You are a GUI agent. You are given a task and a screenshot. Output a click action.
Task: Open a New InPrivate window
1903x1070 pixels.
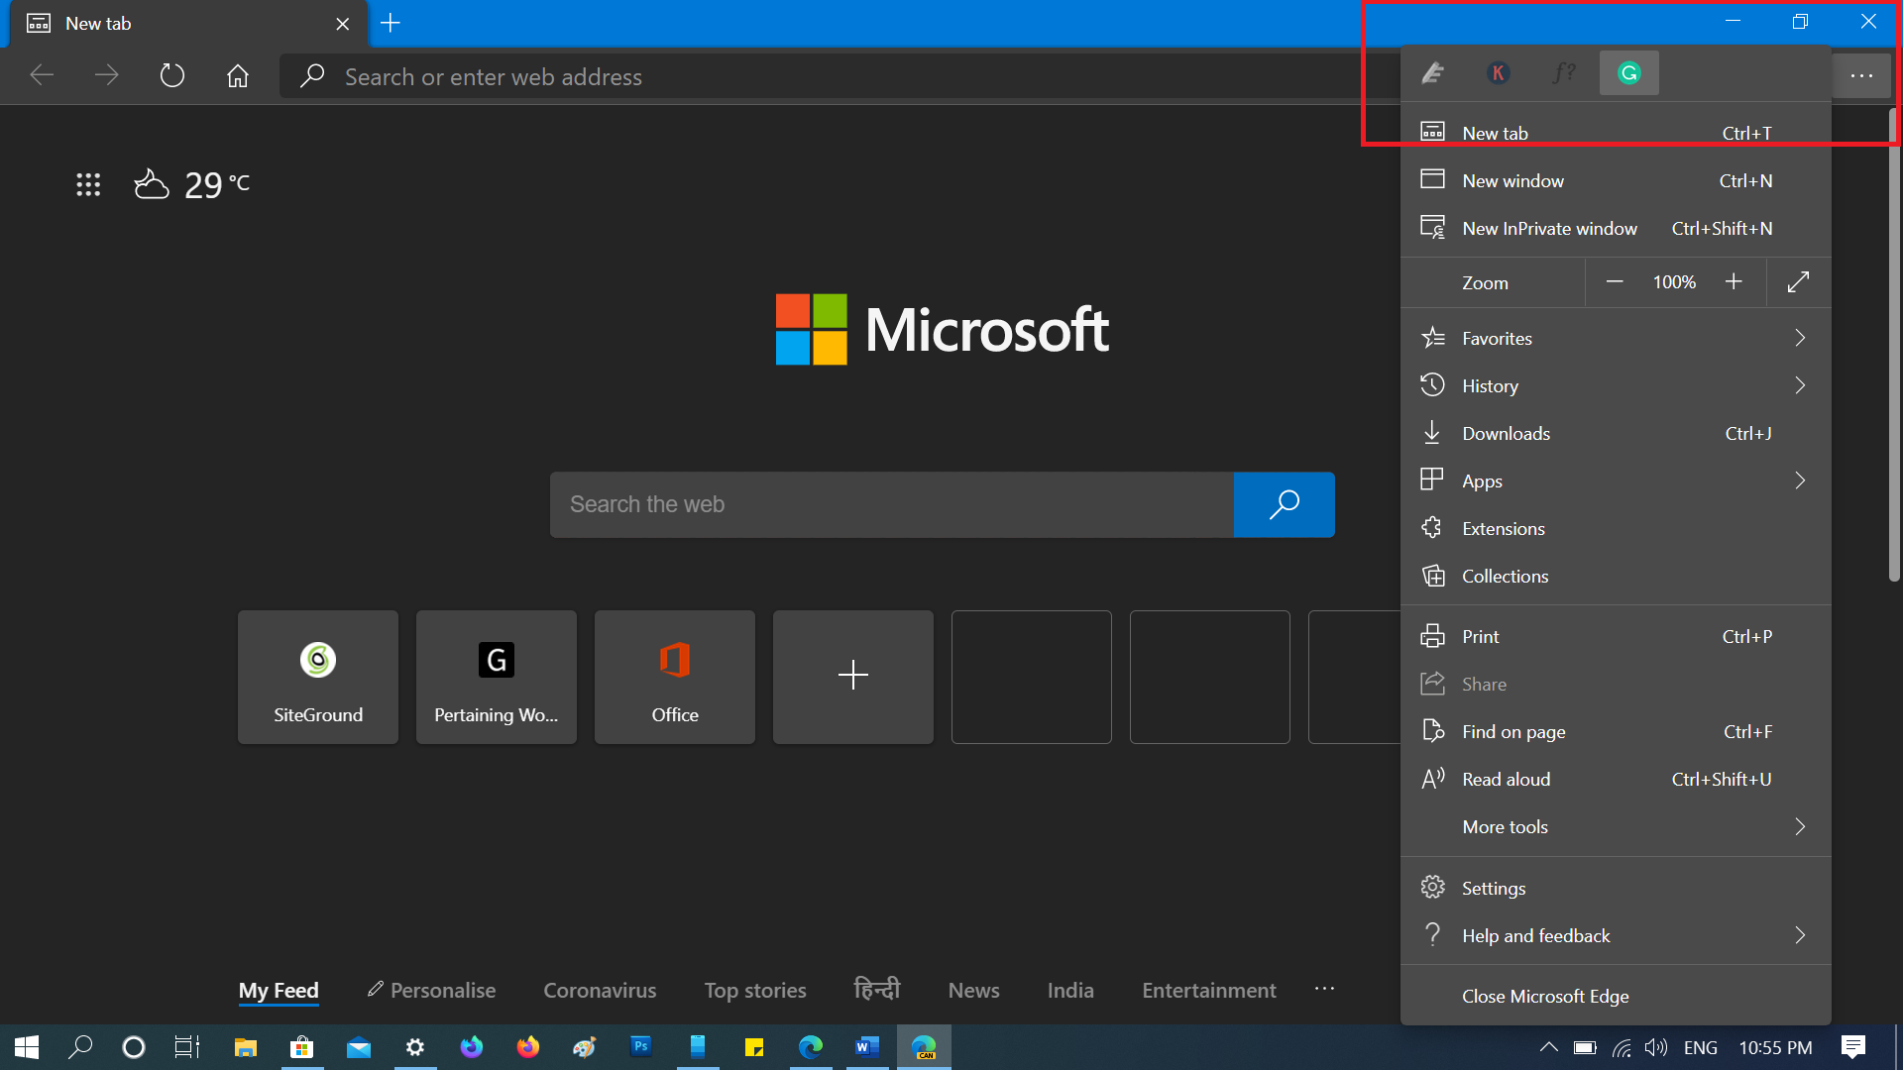(x=1549, y=228)
